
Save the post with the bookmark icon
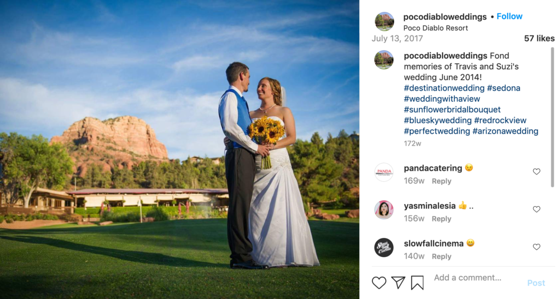click(x=417, y=283)
